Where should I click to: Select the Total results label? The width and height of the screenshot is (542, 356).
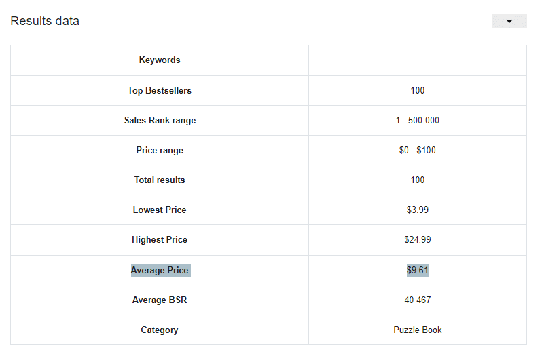pos(160,180)
